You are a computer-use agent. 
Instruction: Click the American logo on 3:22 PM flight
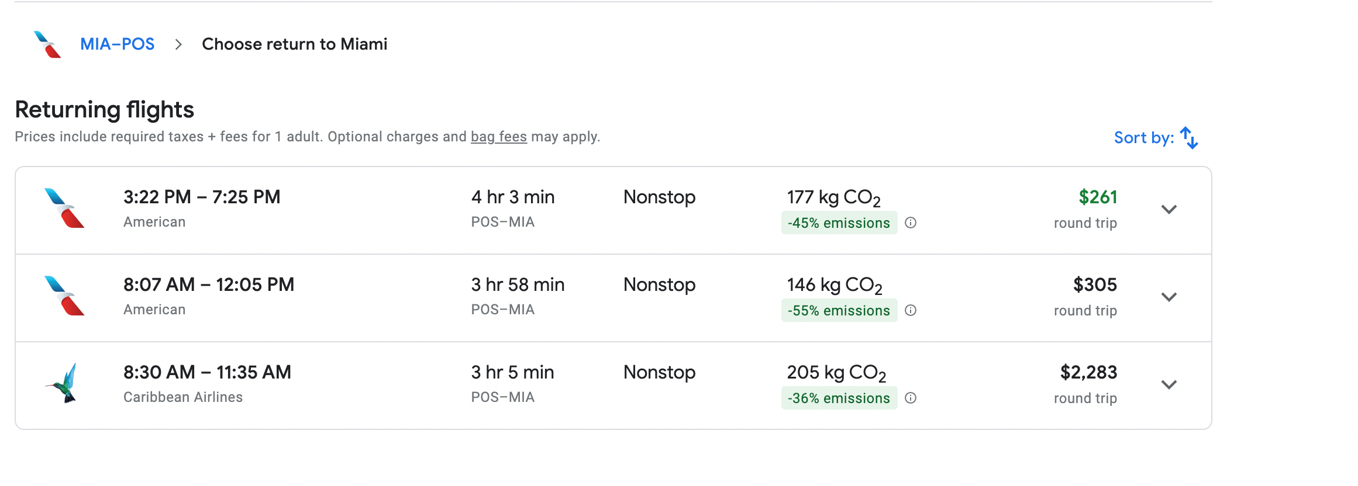(64, 209)
